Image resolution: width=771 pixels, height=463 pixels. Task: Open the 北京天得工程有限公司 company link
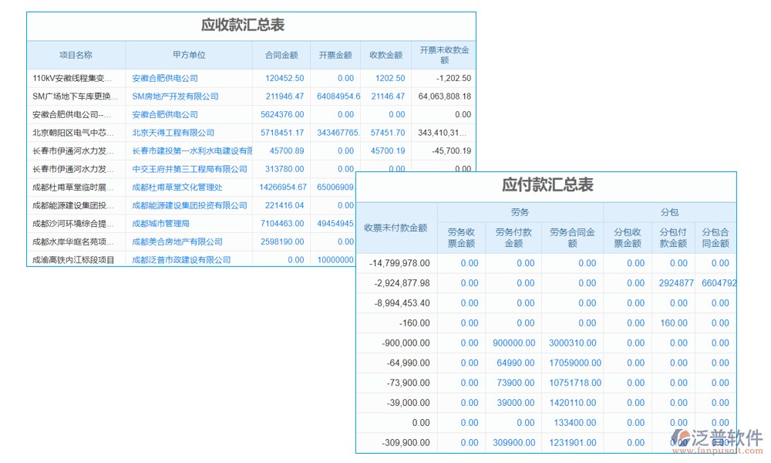[x=171, y=132]
